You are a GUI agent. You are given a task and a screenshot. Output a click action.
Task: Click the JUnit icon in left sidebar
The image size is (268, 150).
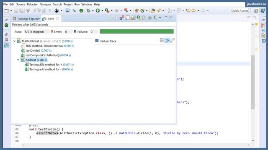(7, 45)
